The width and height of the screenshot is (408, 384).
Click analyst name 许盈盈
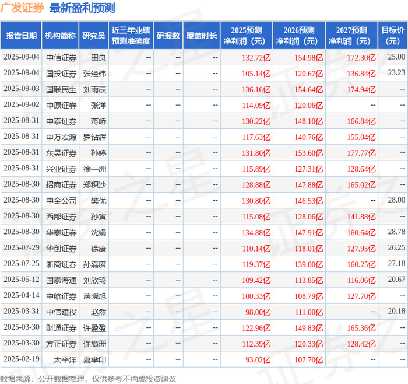[x=94, y=328]
